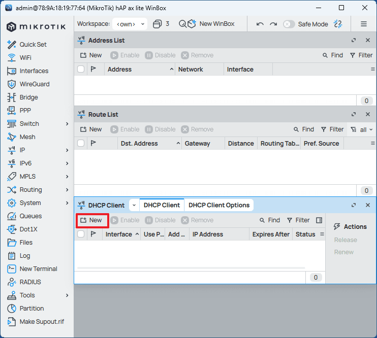The height and width of the screenshot is (338, 377).
Task: Switch to the DHCP Client Options tab
Action: pos(219,205)
